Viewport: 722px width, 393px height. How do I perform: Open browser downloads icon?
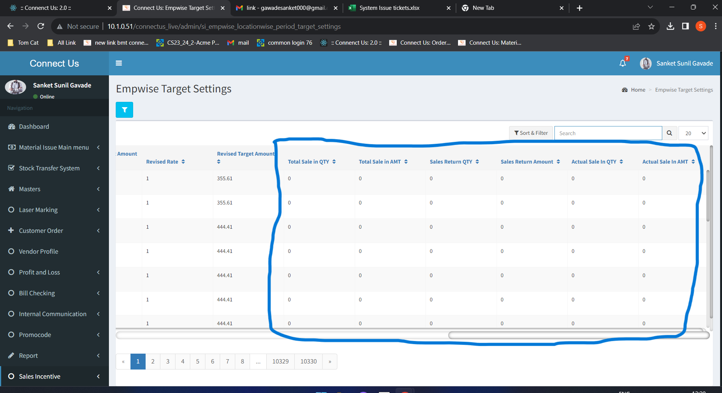(x=670, y=26)
